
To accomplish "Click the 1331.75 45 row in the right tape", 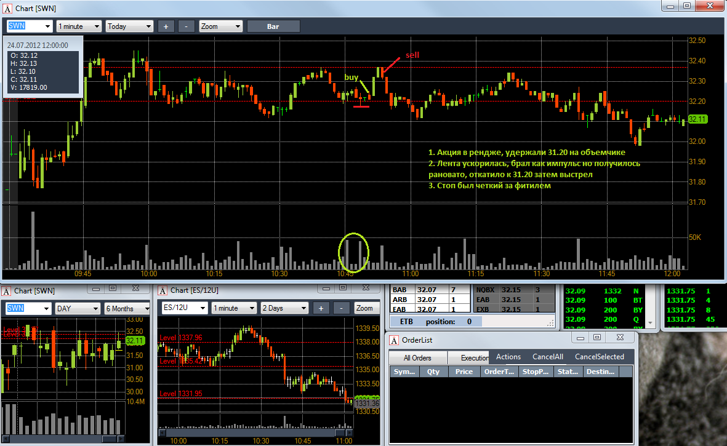I will point(691,319).
